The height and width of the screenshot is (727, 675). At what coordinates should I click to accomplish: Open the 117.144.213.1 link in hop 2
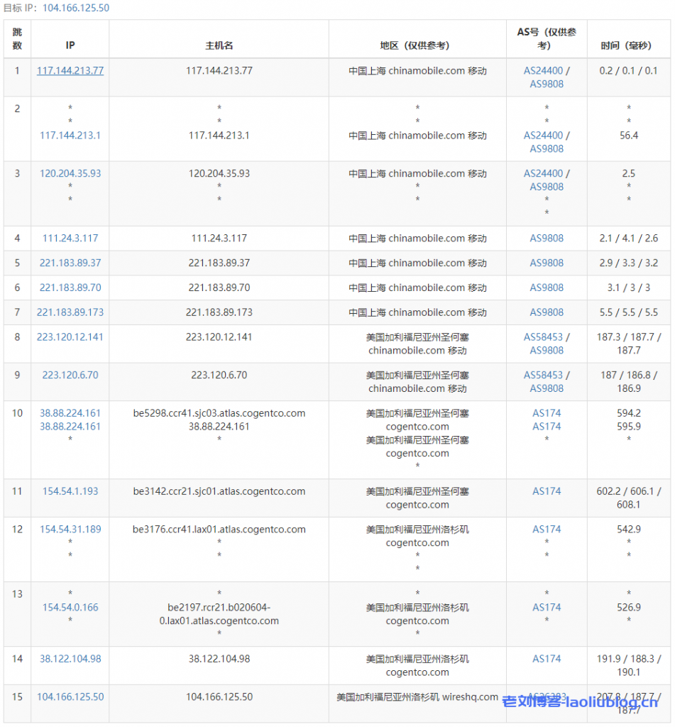(70, 135)
